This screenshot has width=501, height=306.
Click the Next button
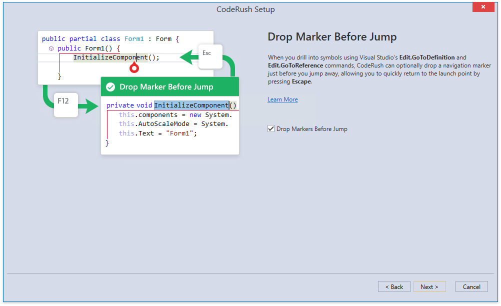pyautogui.click(x=429, y=286)
